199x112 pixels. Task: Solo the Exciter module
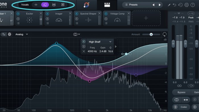coord(18,19)
